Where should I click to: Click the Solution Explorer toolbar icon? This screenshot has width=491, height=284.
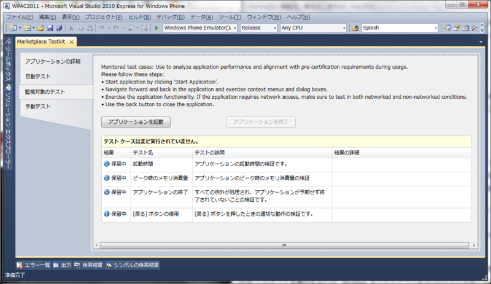(x=447, y=28)
